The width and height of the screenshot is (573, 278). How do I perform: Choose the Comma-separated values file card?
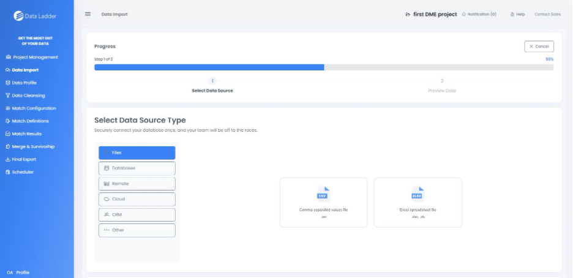click(323, 203)
